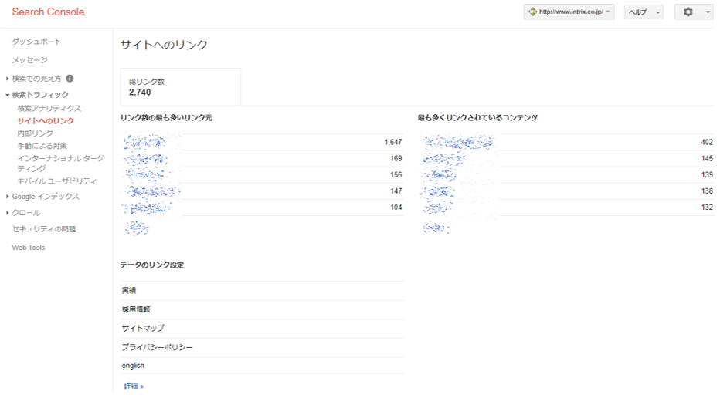This screenshot has width=720, height=395.
Task: Open セキュリティの問題 page
Action: 43,229
